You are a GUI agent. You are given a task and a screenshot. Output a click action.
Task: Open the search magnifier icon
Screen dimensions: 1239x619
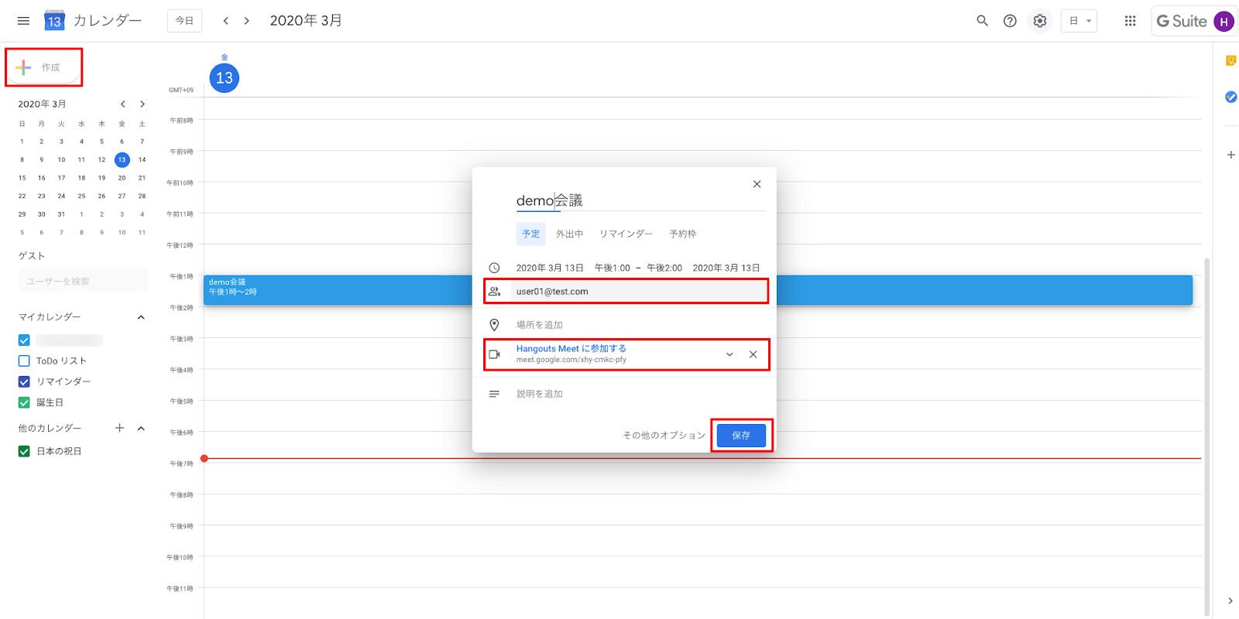pos(982,21)
